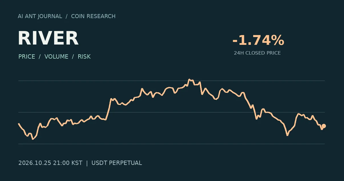Click the sharp price jump in the chart
Screen dimensions: 344x181
point(109,109)
